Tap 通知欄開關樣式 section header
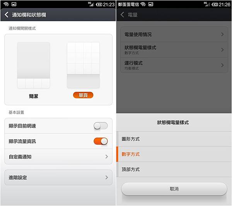 point(22,28)
